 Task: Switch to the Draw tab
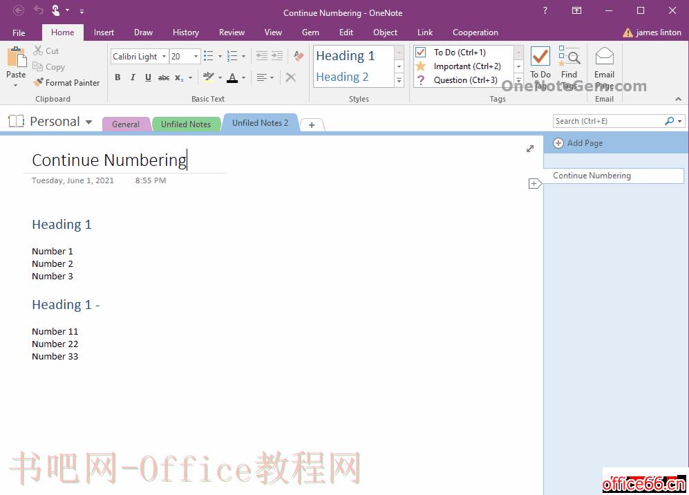point(143,32)
